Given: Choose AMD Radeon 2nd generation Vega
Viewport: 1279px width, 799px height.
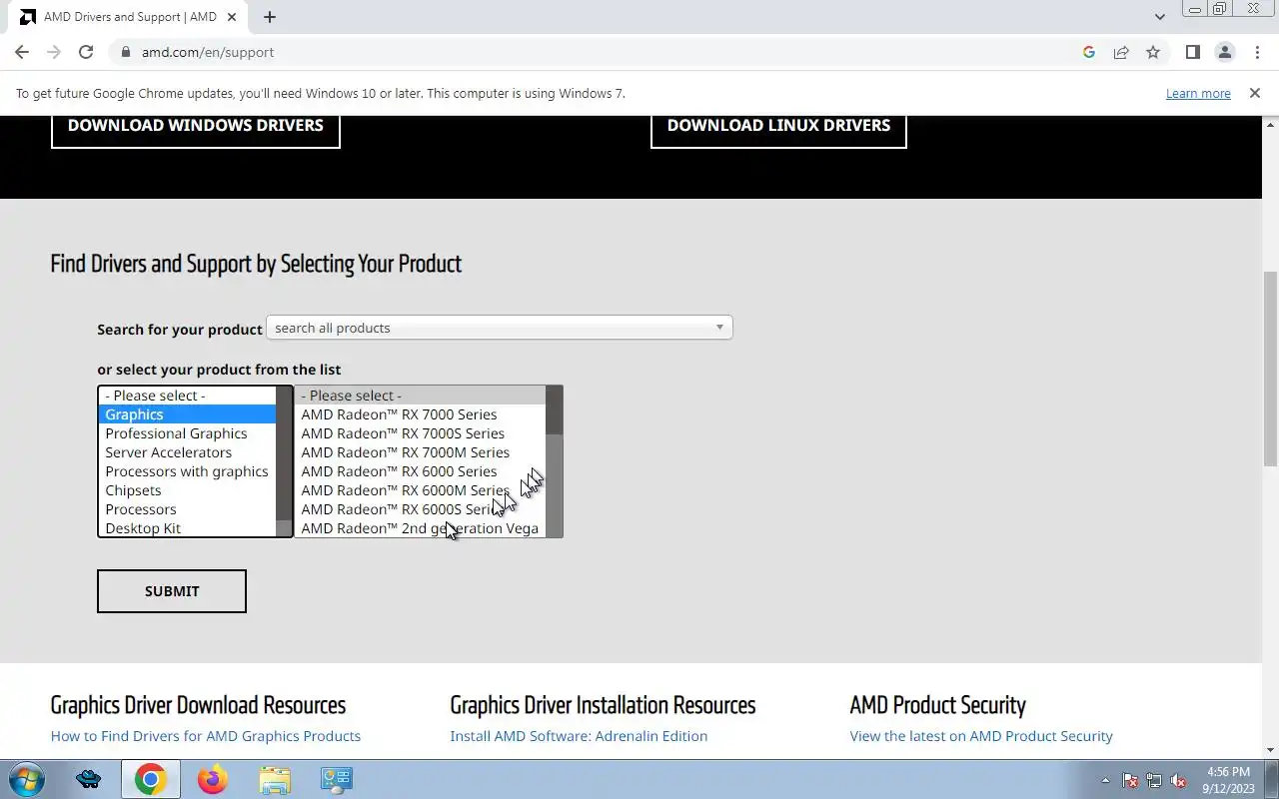Looking at the screenshot, I should pyautogui.click(x=420, y=528).
